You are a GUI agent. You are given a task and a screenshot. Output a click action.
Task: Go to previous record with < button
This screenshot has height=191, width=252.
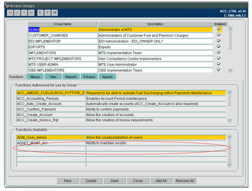coord(17,13)
